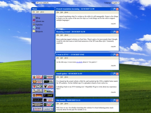Click the 'Menu' panel title text
This screenshot has height=113, width=151.
point(35,9)
